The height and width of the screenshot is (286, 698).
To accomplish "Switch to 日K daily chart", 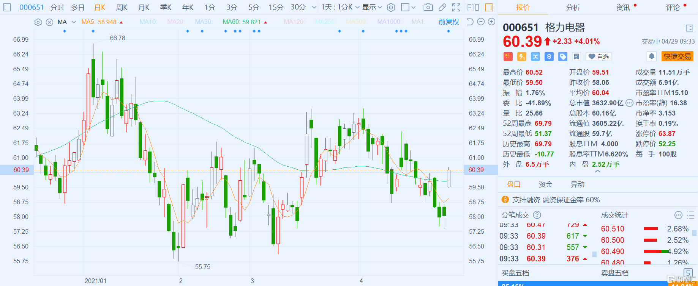I will pyautogui.click(x=100, y=7).
